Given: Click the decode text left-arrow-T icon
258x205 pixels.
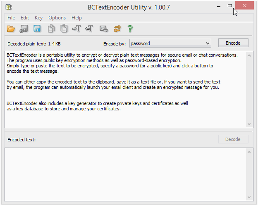Looking at the screenshot, I should pos(89,29).
